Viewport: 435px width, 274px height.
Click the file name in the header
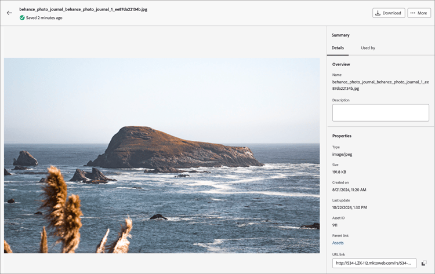pos(83,9)
